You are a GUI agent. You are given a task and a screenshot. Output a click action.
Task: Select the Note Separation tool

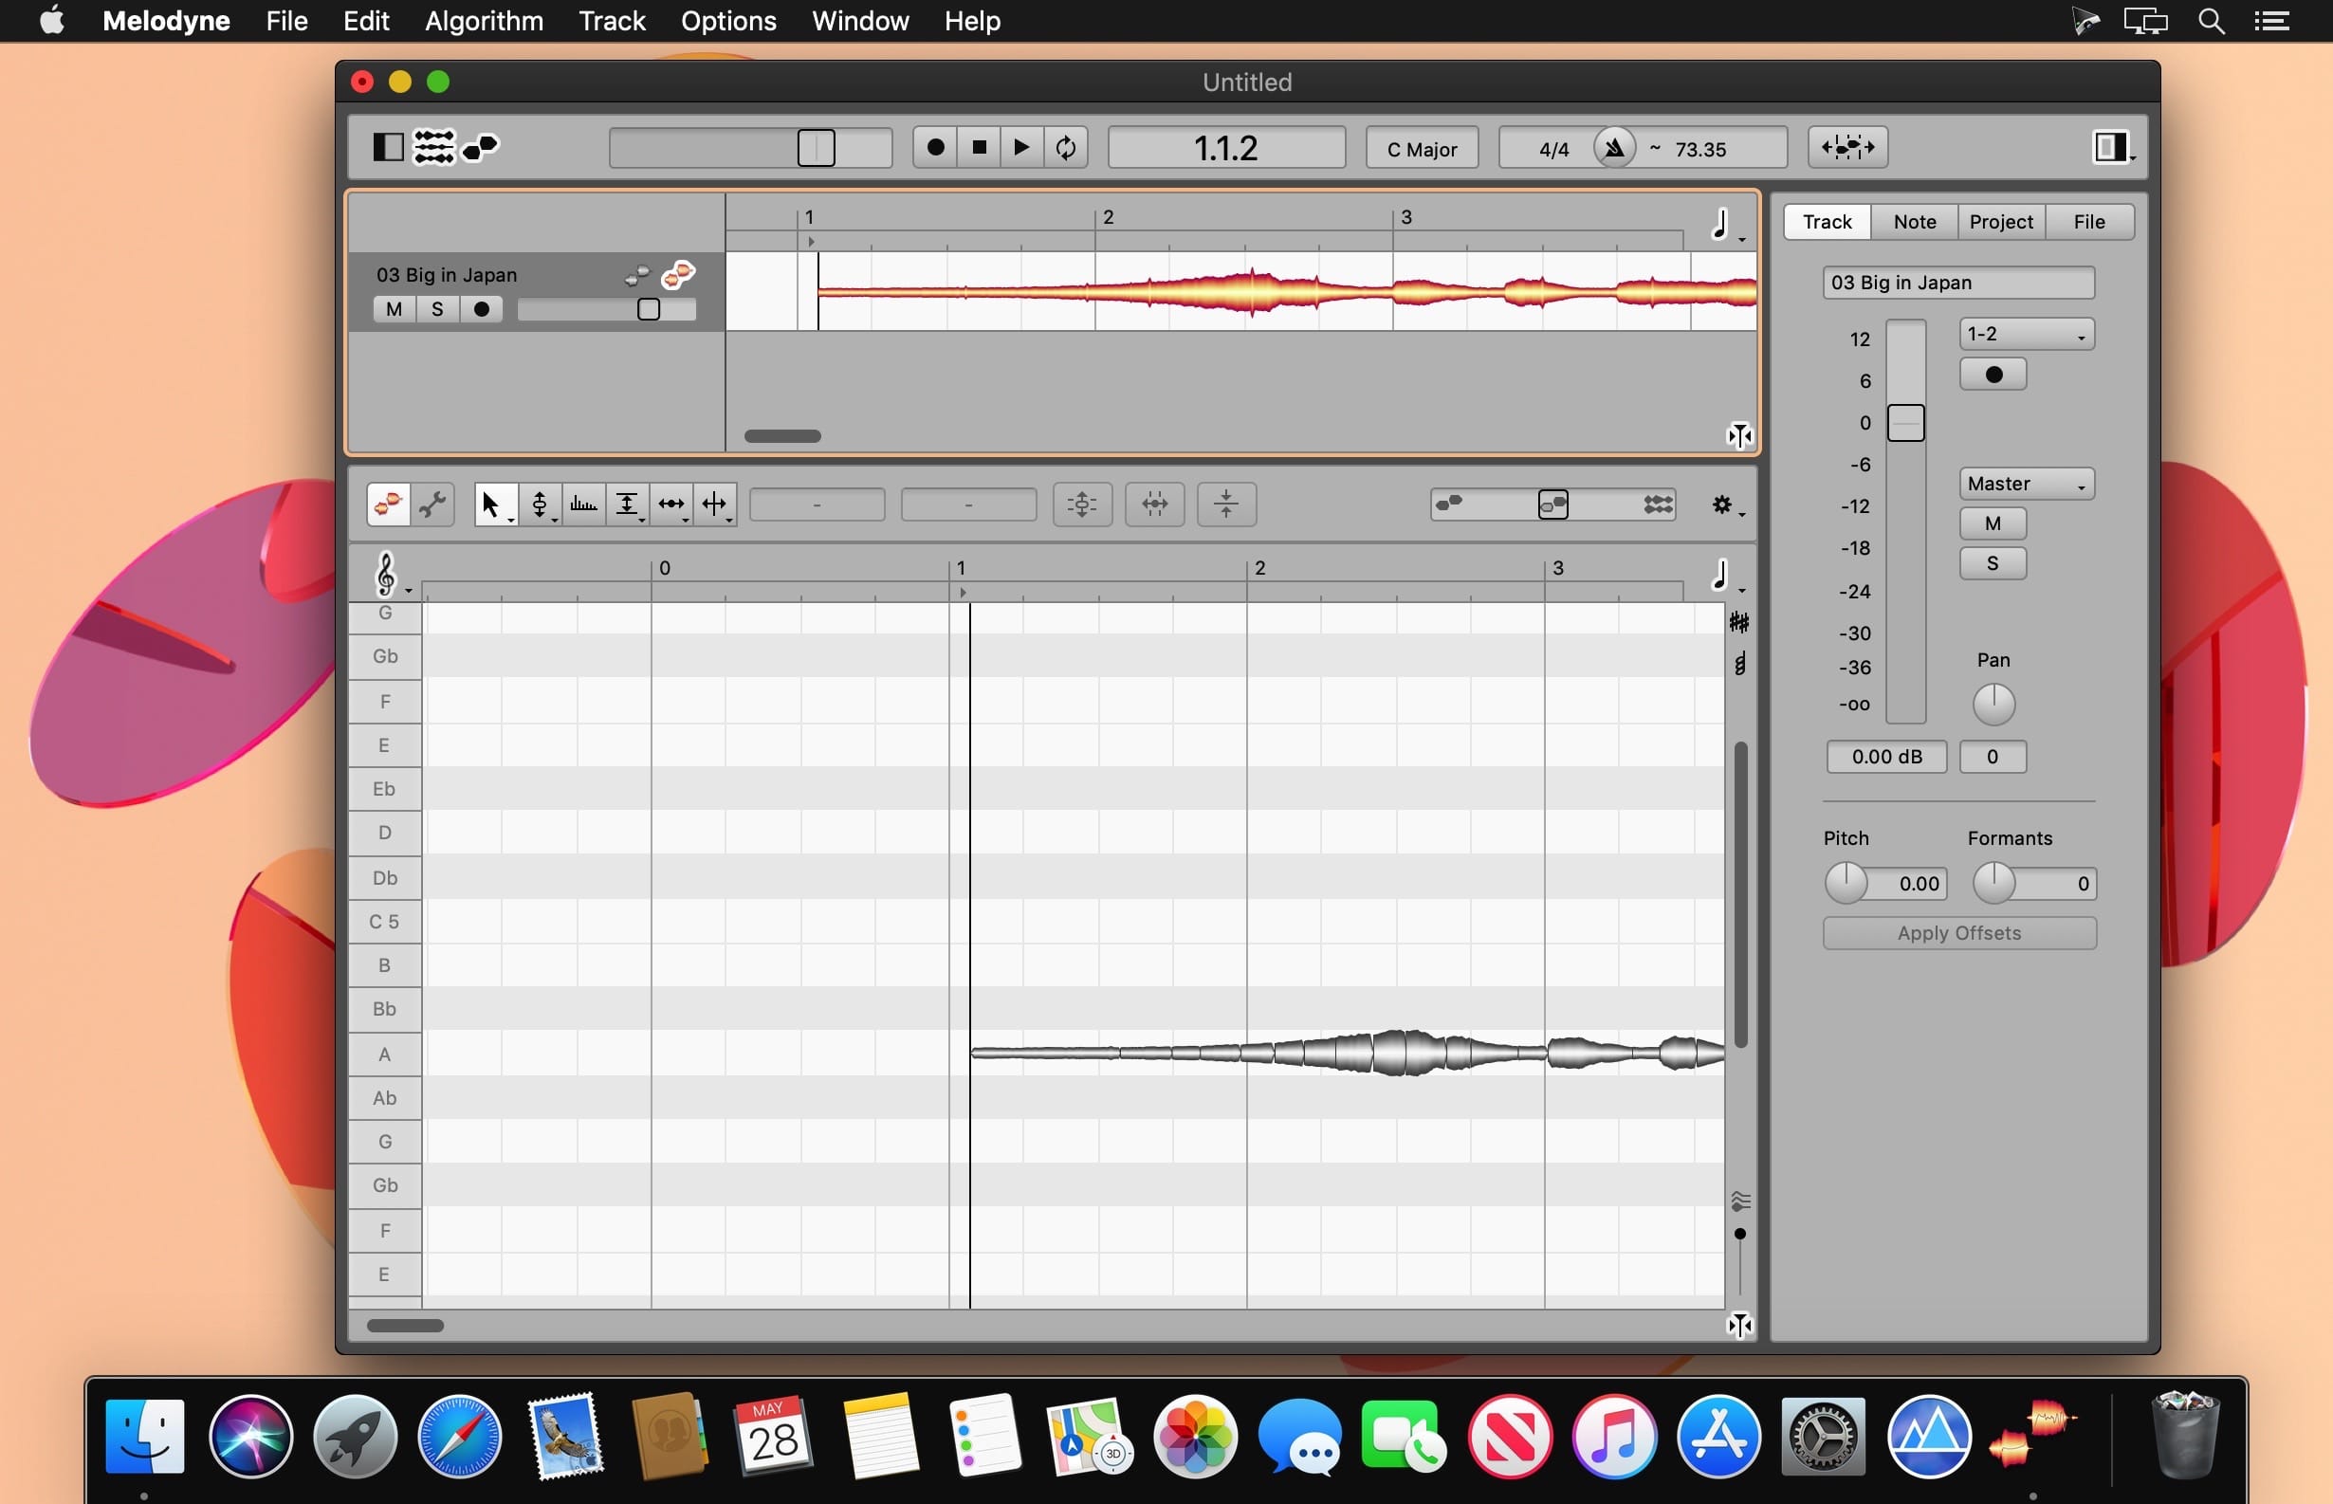click(716, 504)
